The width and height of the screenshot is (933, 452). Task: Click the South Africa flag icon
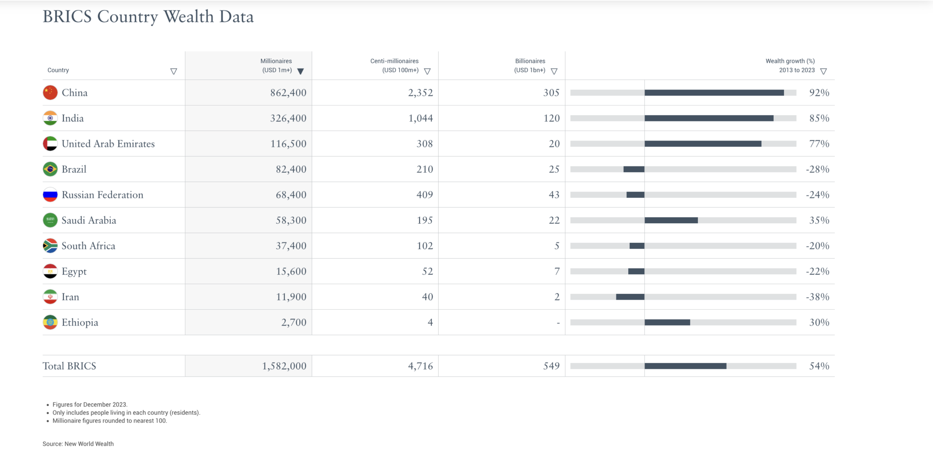50,246
